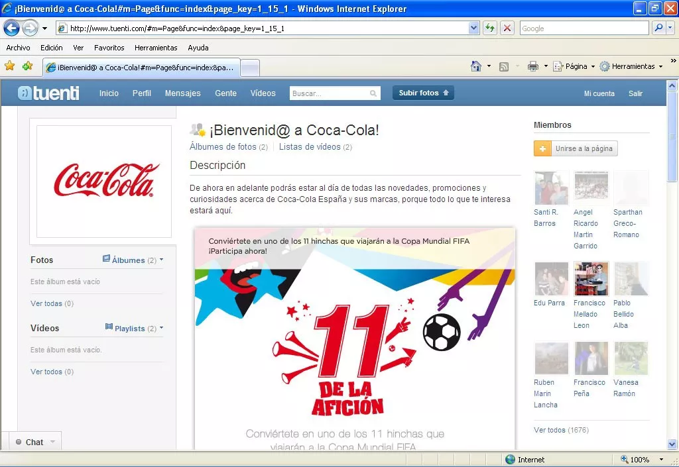Click the Tuenti logo
This screenshot has width=679, height=467.
click(x=48, y=93)
